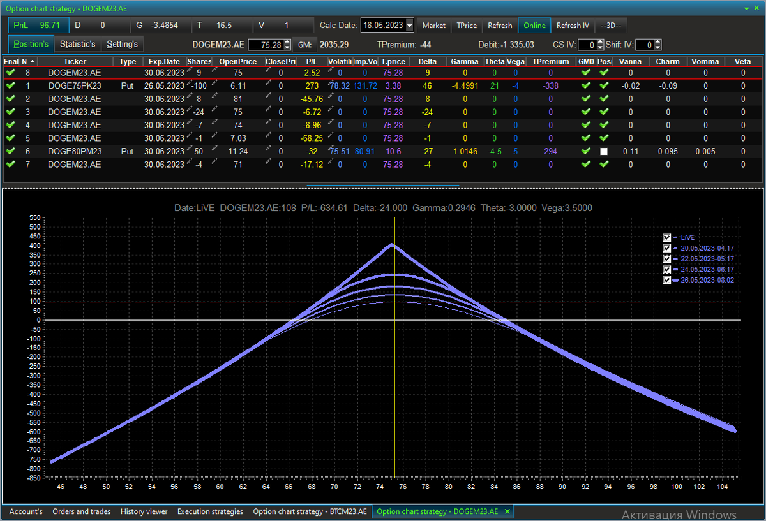Open the Calc Date dropdown calendar
Image resolution: width=766 pixels, height=521 pixels.
pyautogui.click(x=409, y=26)
